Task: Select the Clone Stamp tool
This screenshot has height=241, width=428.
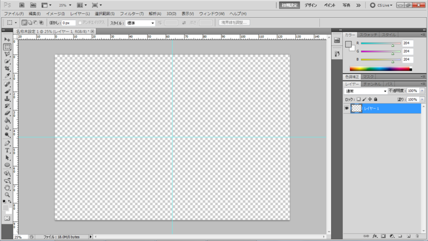Action: (7, 99)
